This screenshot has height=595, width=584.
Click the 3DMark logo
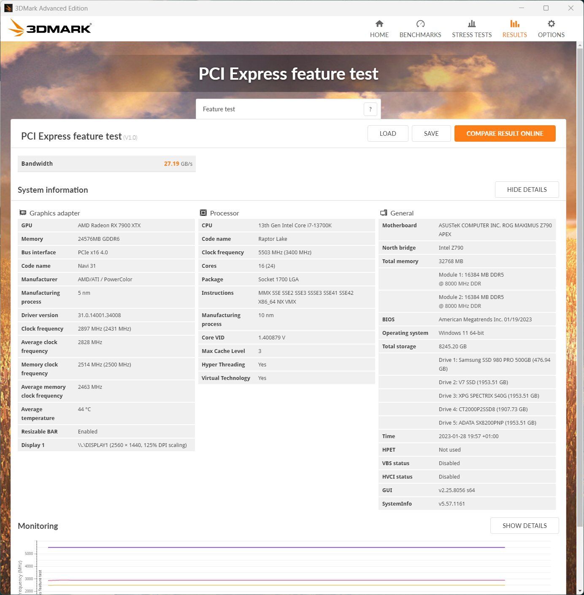pos(50,28)
